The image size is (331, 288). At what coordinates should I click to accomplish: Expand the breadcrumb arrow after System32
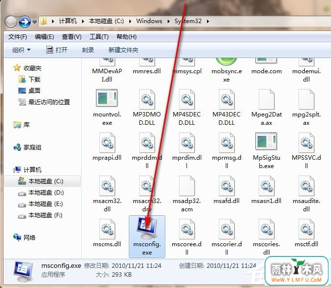(208, 21)
